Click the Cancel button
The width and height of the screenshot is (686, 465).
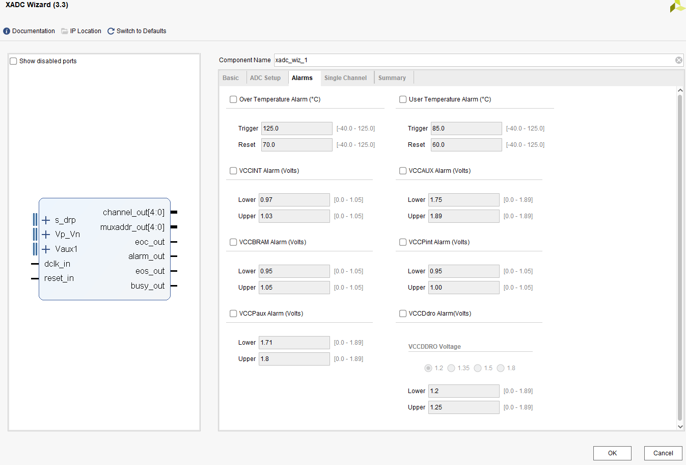pos(663,453)
